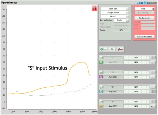Click the red R ear indicator icon
This screenshot has height=115, width=158.
pyautogui.click(x=95, y=8)
